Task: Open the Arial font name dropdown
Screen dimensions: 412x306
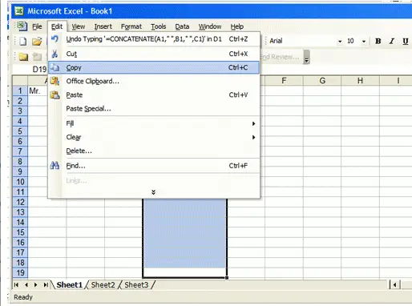Action: pyautogui.click(x=340, y=41)
